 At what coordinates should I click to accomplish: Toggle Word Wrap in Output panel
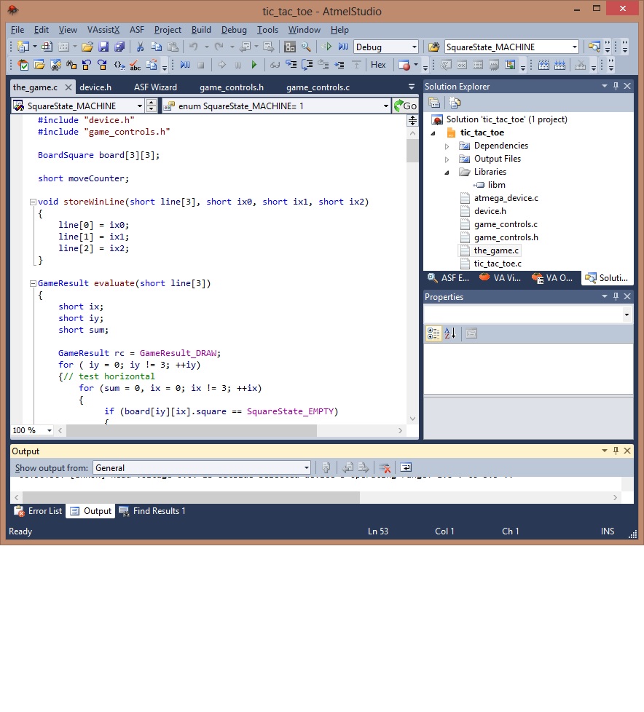(x=406, y=467)
